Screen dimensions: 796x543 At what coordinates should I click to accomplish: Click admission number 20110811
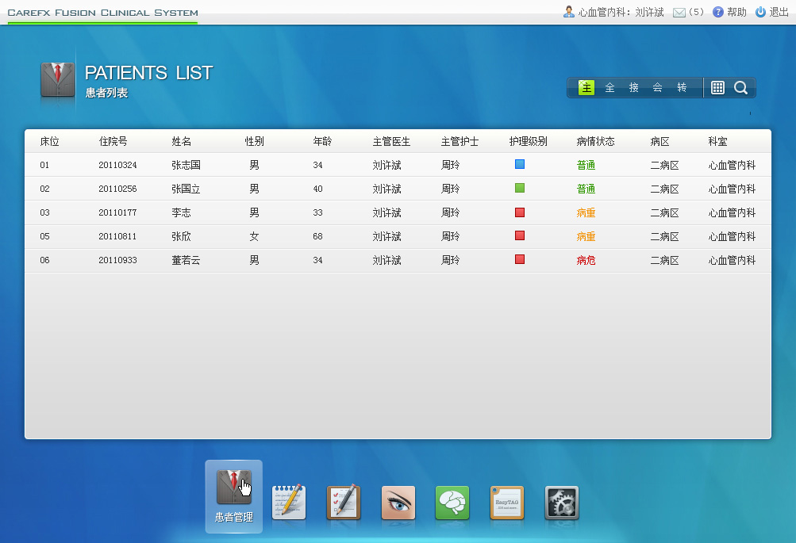(x=117, y=237)
